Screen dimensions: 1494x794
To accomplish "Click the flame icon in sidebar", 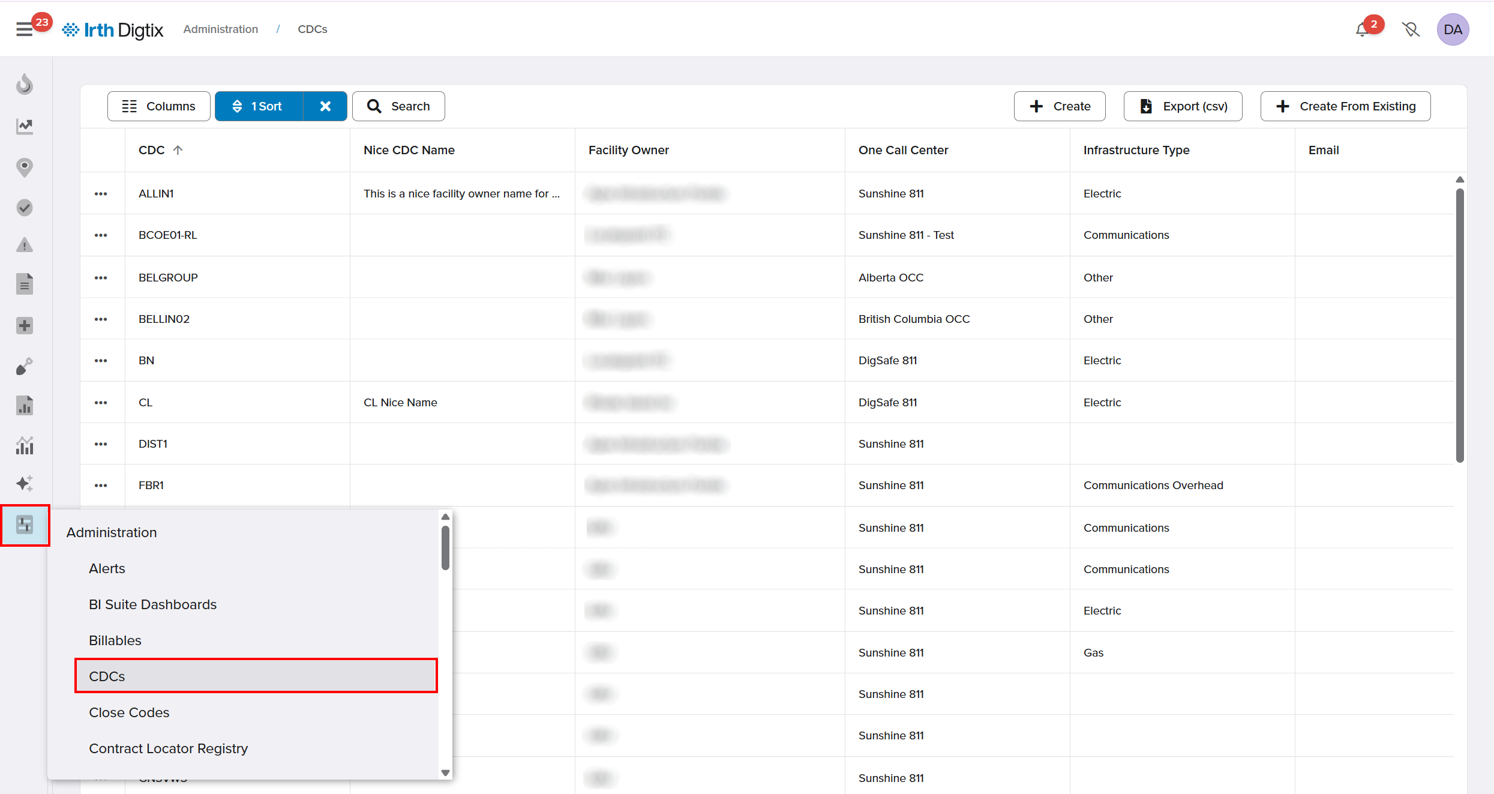I will pos(25,85).
